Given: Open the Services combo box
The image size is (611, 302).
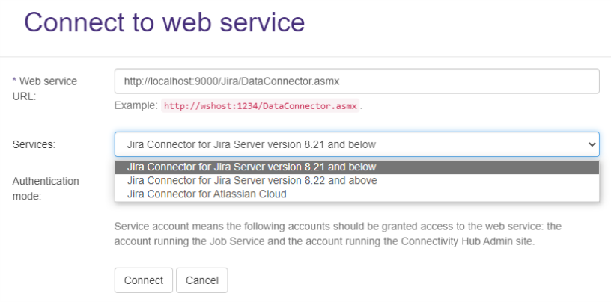Looking at the screenshot, I should pyautogui.click(x=356, y=144).
